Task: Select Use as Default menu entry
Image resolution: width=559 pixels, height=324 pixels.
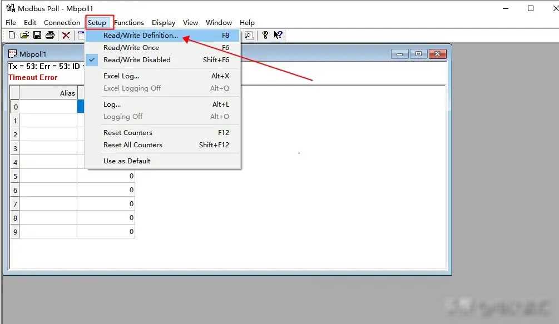Action: click(x=162, y=161)
